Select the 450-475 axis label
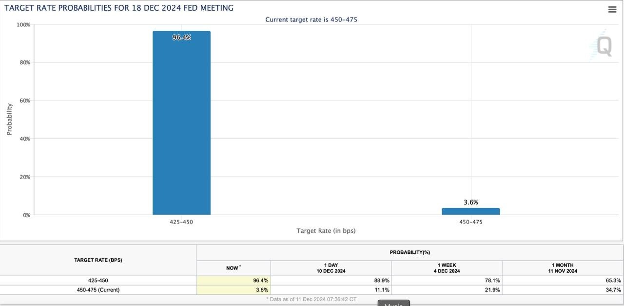Screen dimensions: 624x306 click(x=470, y=222)
